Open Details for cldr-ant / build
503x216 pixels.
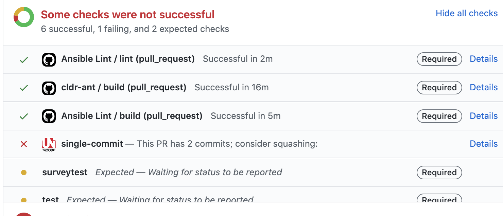click(x=484, y=87)
